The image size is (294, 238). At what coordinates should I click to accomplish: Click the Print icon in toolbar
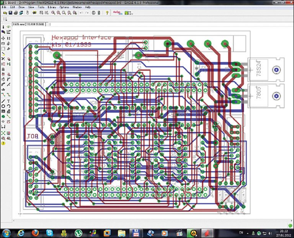[x=16, y=13]
